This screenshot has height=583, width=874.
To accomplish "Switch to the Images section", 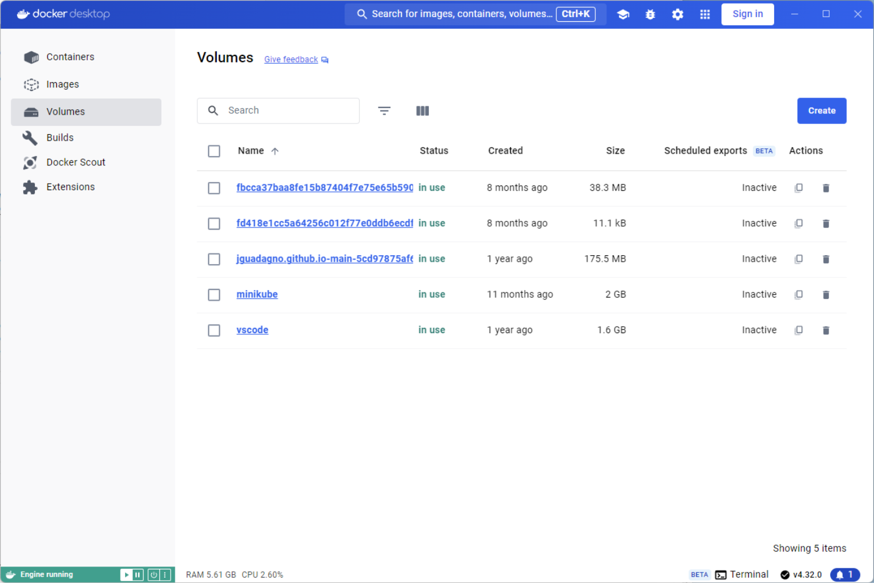I will pyautogui.click(x=63, y=84).
